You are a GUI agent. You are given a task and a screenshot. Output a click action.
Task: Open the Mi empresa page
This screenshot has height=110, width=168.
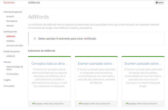[x=12, y=21]
